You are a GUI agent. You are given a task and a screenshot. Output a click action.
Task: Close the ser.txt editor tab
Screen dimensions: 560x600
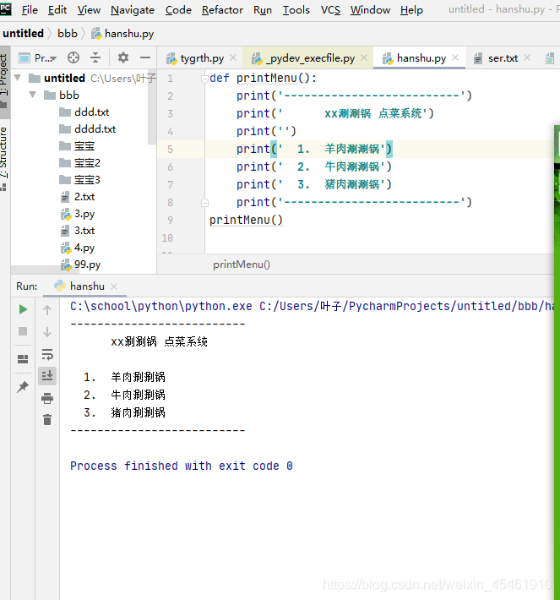pyautogui.click(x=527, y=57)
